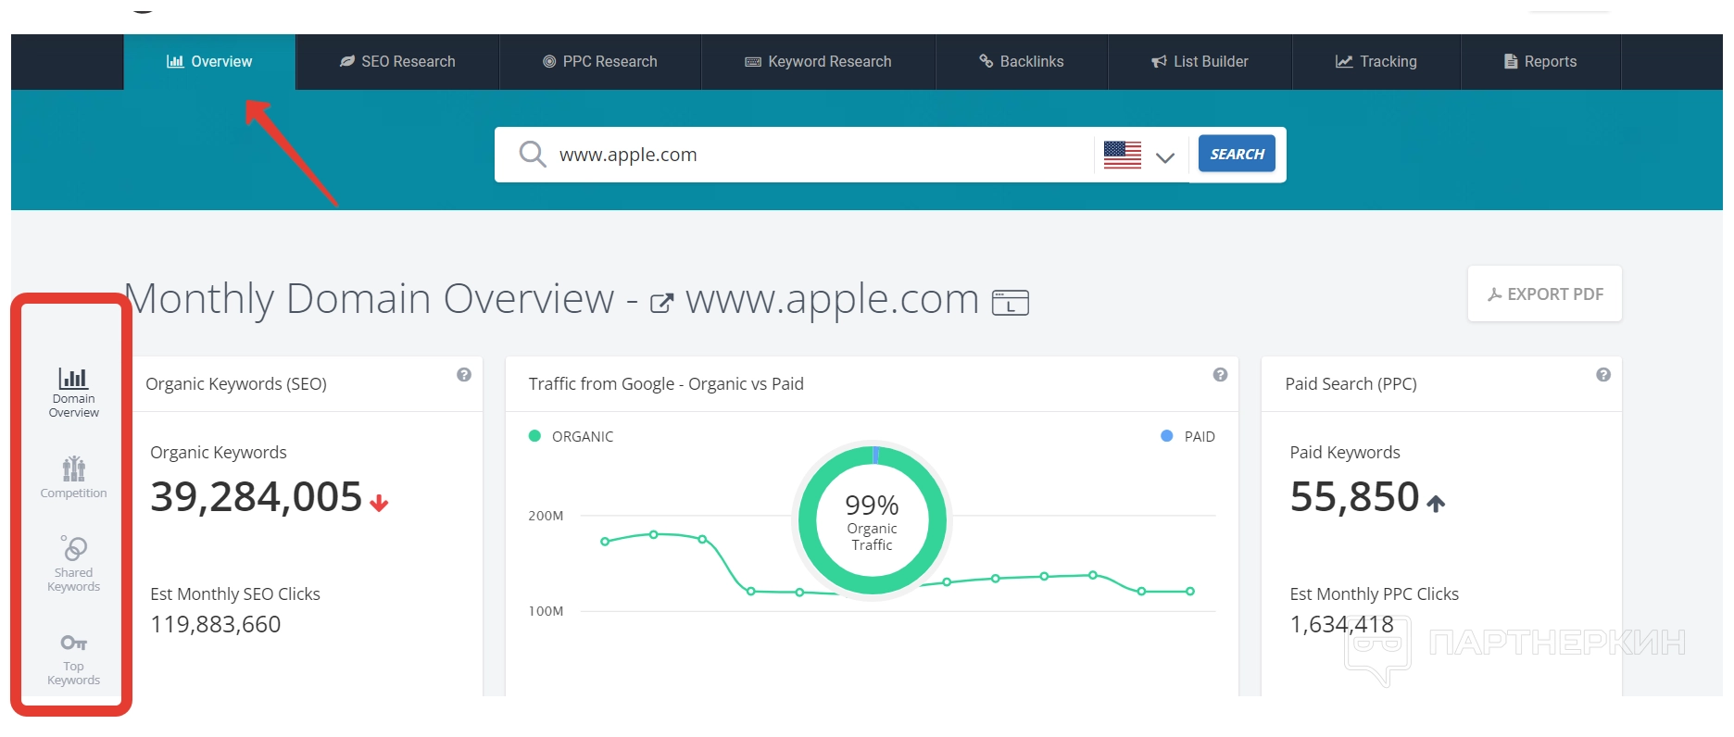
Task: Click the Paid Search (PPC) card title
Action: pos(1351,384)
